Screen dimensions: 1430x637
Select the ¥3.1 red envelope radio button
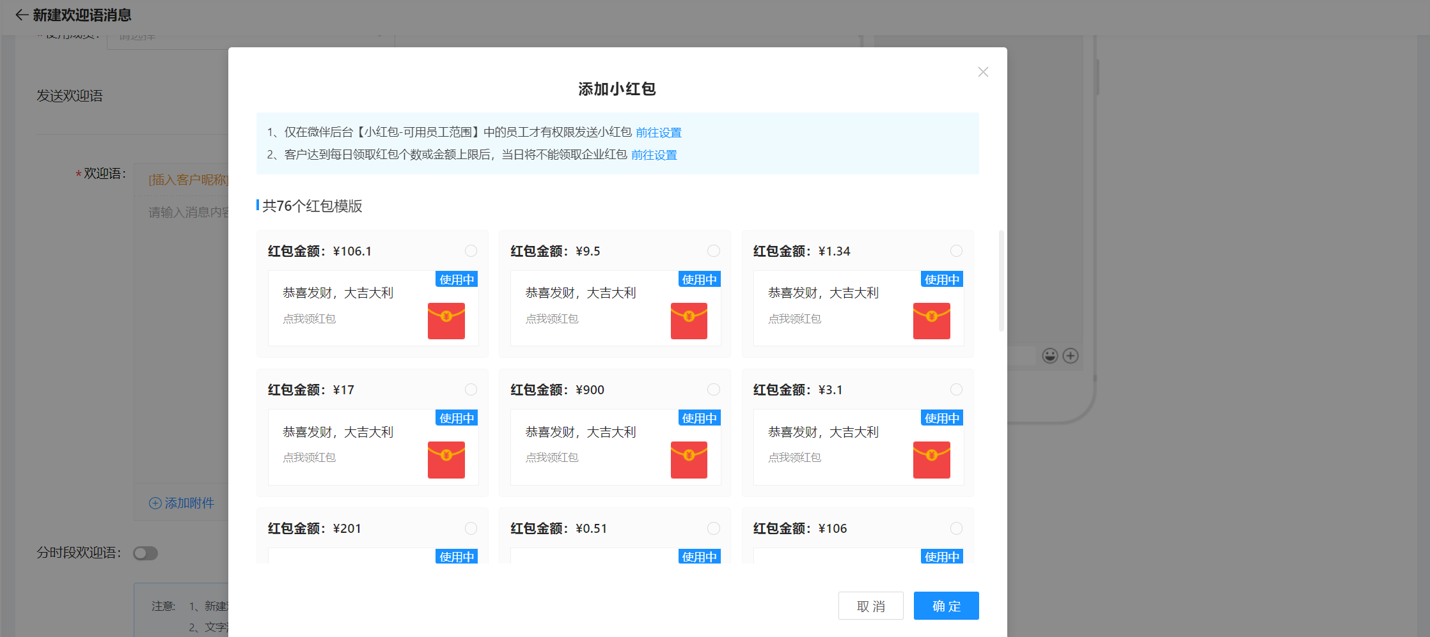click(956, 390)
